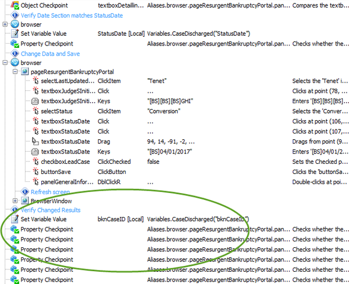Select the selectLastUpdated row icon
The height and width of the screenshot is (284, 349).
35,81
